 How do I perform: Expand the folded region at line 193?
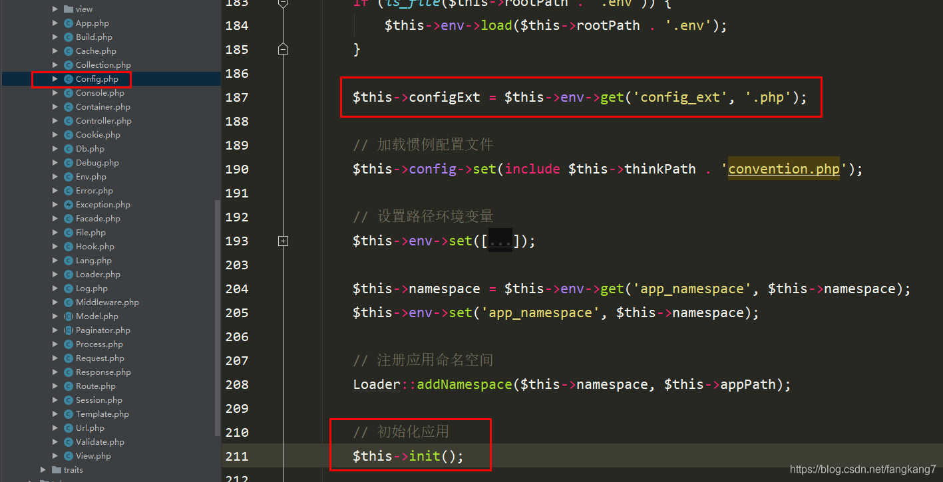[283, 241]
